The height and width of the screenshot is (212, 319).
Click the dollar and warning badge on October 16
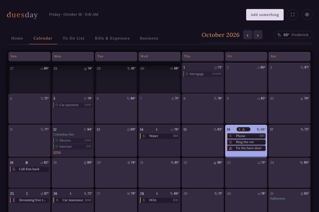243,129
